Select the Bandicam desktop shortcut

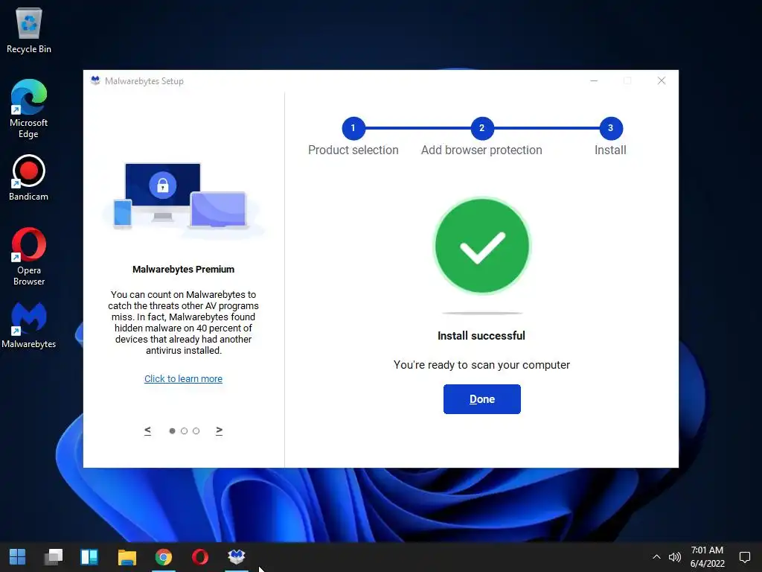[x=29, y=177]
